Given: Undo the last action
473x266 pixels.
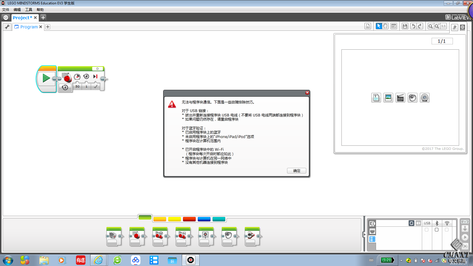Looking at the screenshot, I should point(413,26).
